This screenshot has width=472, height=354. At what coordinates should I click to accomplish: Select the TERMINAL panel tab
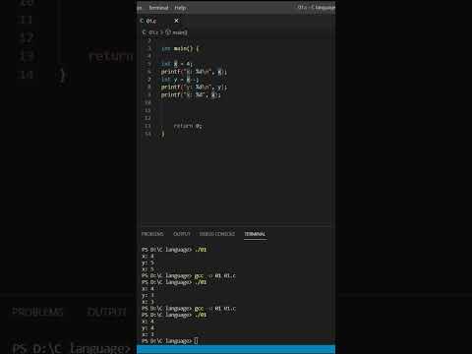pos(255,234)
